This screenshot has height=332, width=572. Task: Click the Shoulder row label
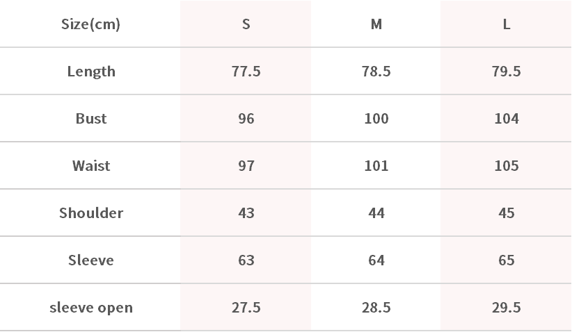(91, 213)
